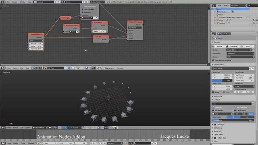The height and width of the screenshot is (145, 258).
Task: Select the RGBA color mode button
Action: tap(251, 114)
